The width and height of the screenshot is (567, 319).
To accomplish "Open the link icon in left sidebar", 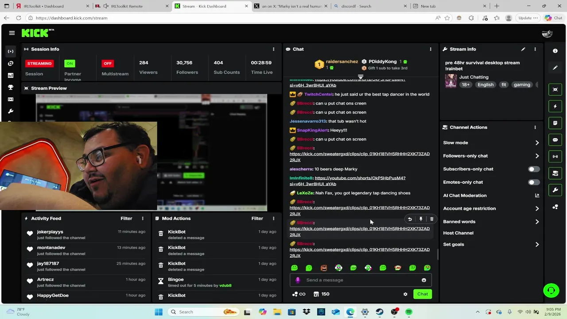I will 11,63.
